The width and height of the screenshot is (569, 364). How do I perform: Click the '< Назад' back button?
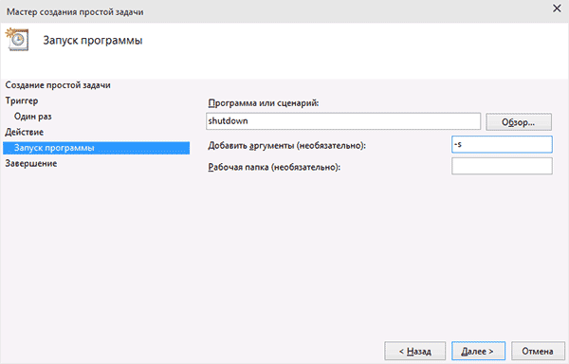414,351
